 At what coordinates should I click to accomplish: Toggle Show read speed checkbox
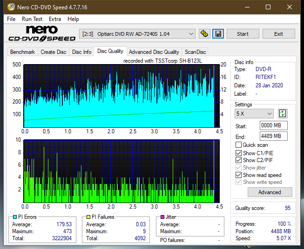(x=238, y=175)
